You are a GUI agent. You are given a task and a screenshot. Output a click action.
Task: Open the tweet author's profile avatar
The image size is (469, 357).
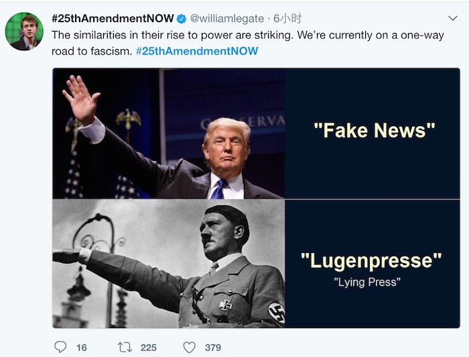tap(24, 32)
